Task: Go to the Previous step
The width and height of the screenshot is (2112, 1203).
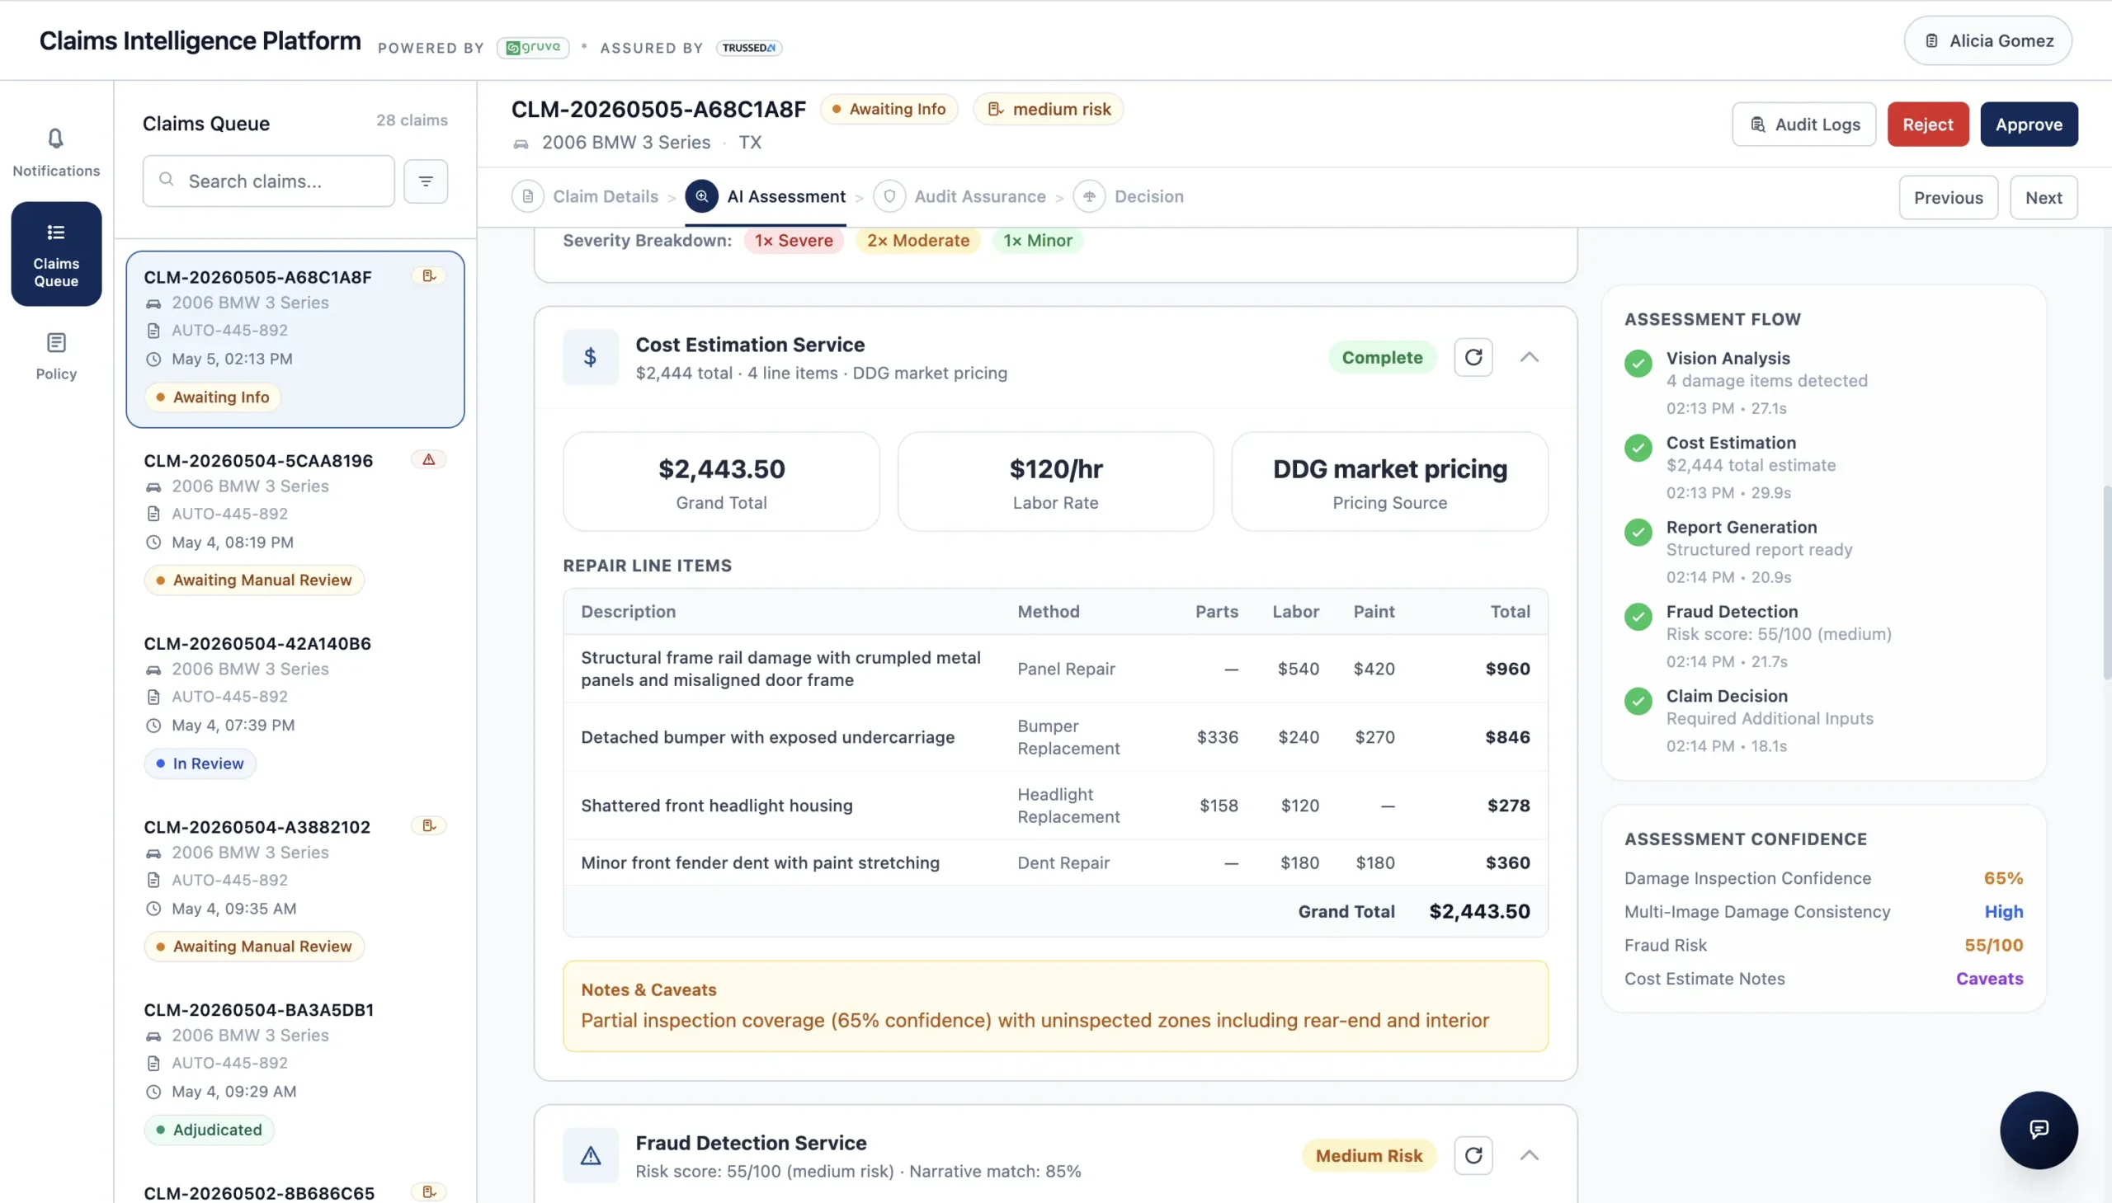Action: pyautogui.click(x=1949, y=197)
